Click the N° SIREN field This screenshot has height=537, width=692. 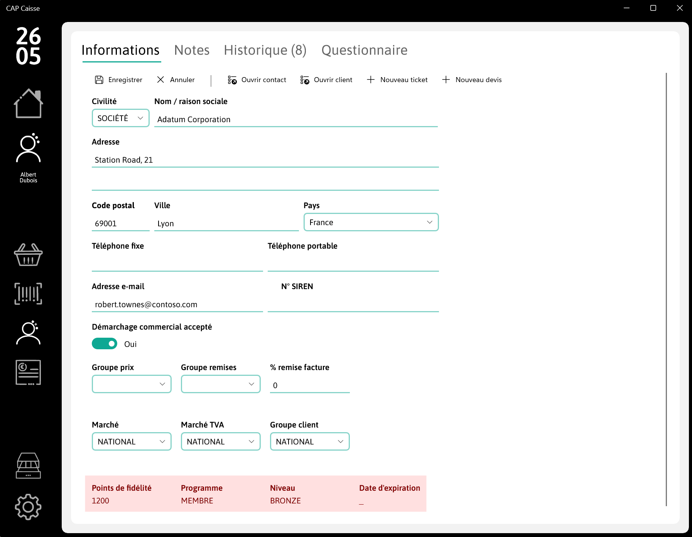(353, 304)
